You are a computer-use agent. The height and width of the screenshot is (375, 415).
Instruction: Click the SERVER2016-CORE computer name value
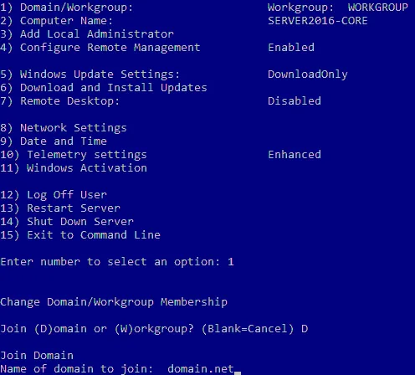(x=318, y=21)
